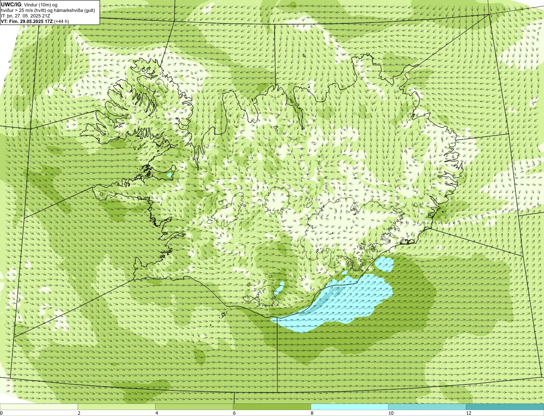544x416 pixels.
Task: Click the "IT: þri. 27. 05. 2025 21Z" line
Action: click(x=25, y=15)
